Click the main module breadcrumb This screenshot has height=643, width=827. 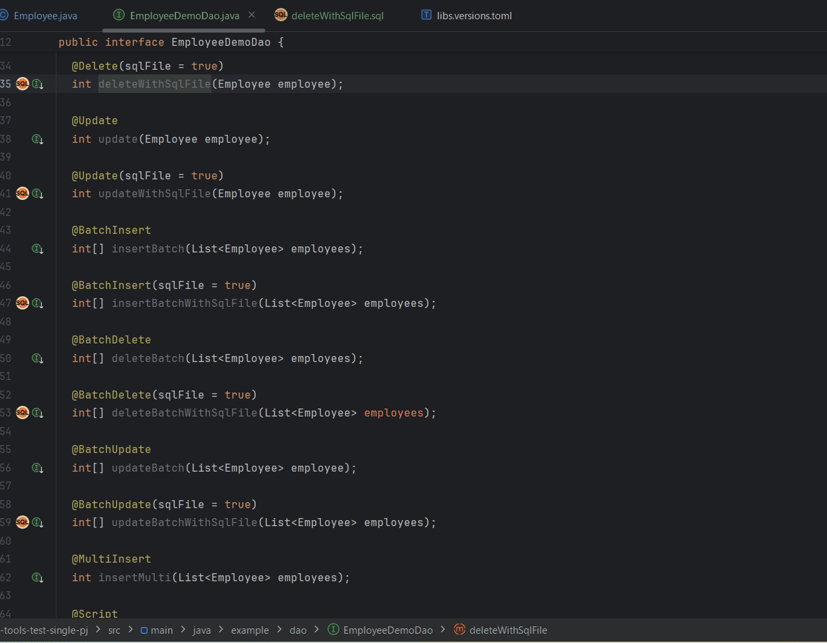pyautogui.click(x=157, y=630)
